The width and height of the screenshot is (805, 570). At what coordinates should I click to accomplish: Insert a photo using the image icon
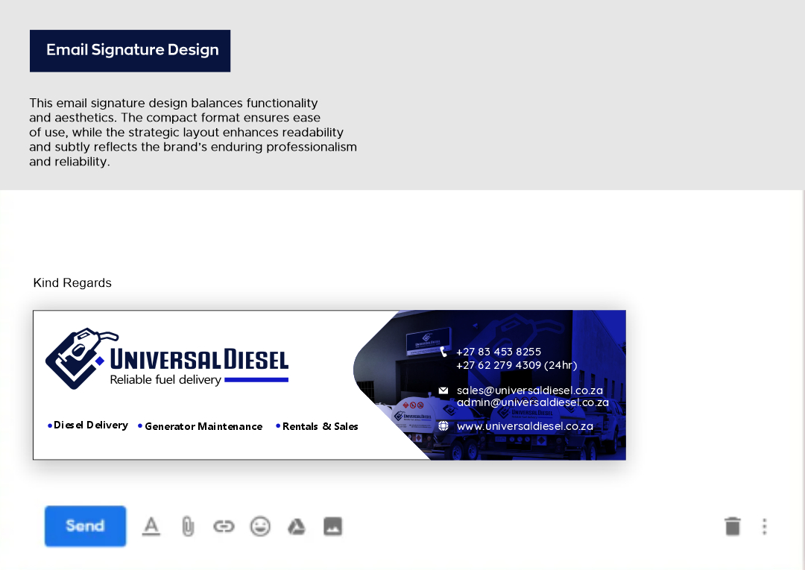pyautogui.click(x=332, y=527)
